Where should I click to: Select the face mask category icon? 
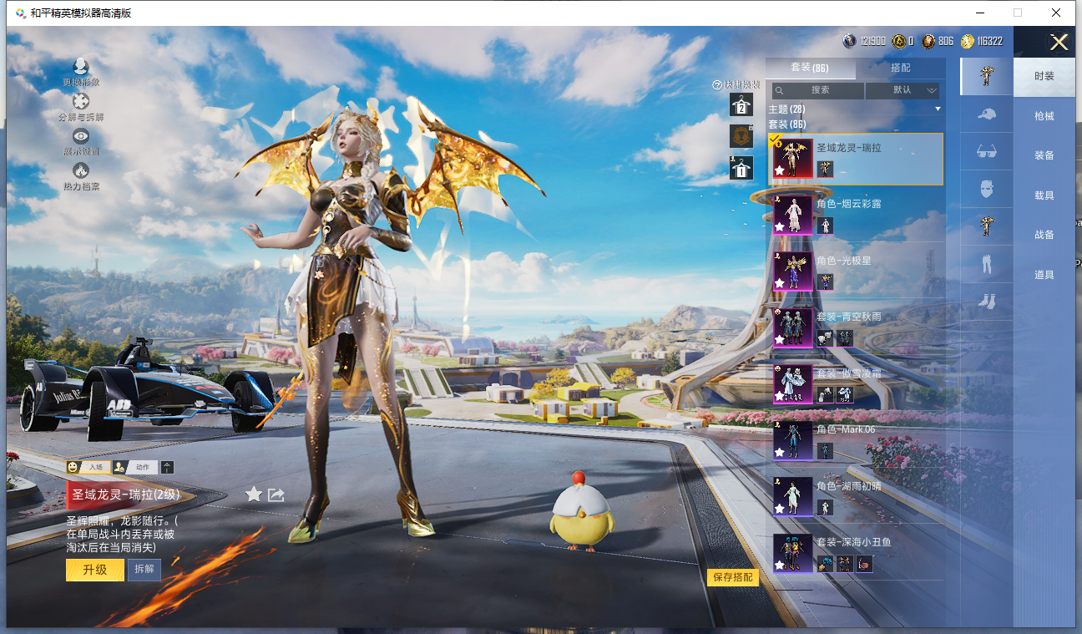tap(986, 190)
